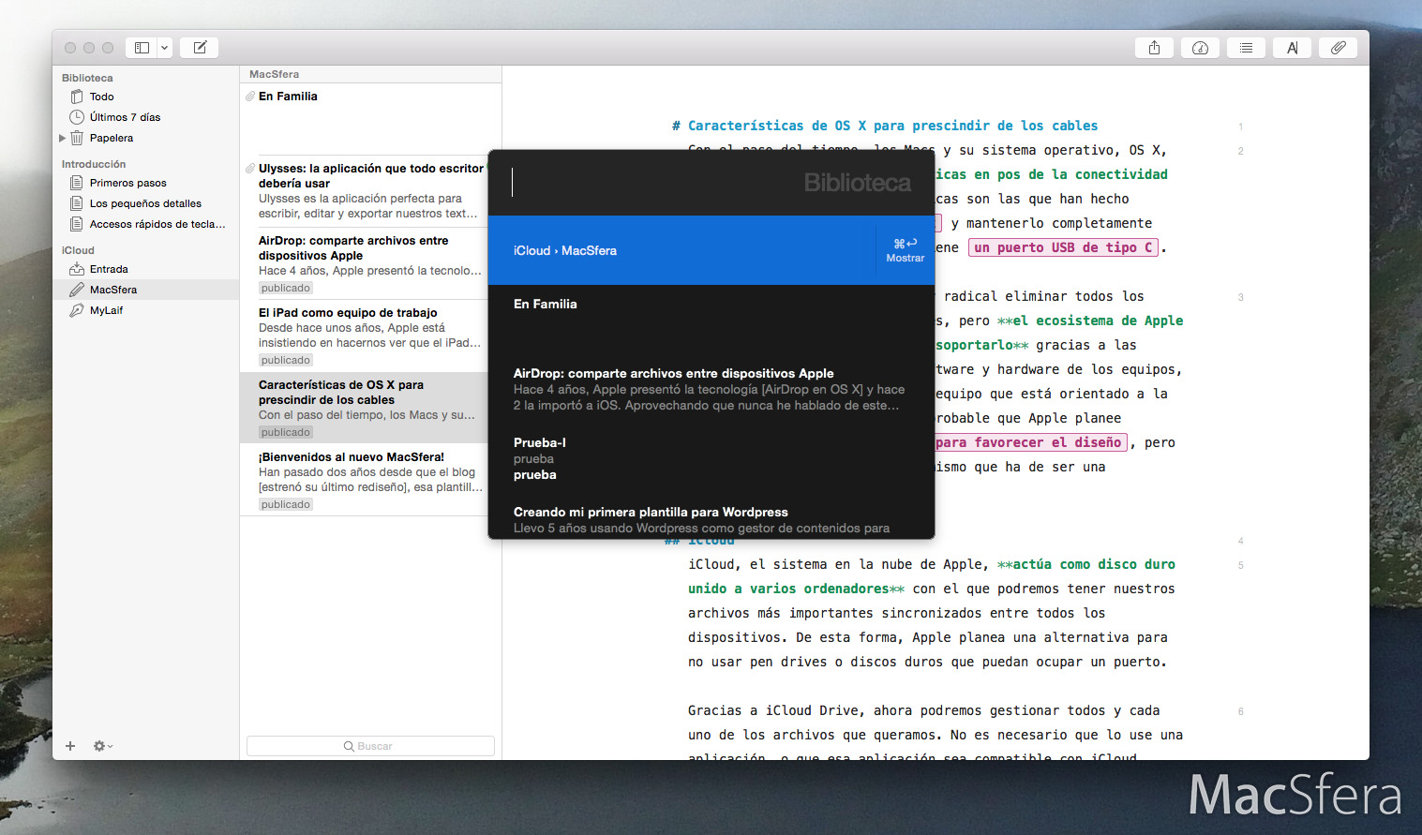Open 'Los pequeños detalles' group

145,203
